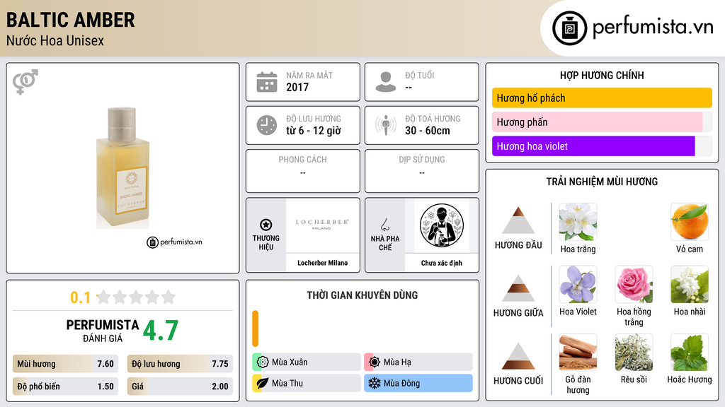Click the Hương giữa pyramid icon
This screenshot has width=725, height=407.
[x=518, y=288]
